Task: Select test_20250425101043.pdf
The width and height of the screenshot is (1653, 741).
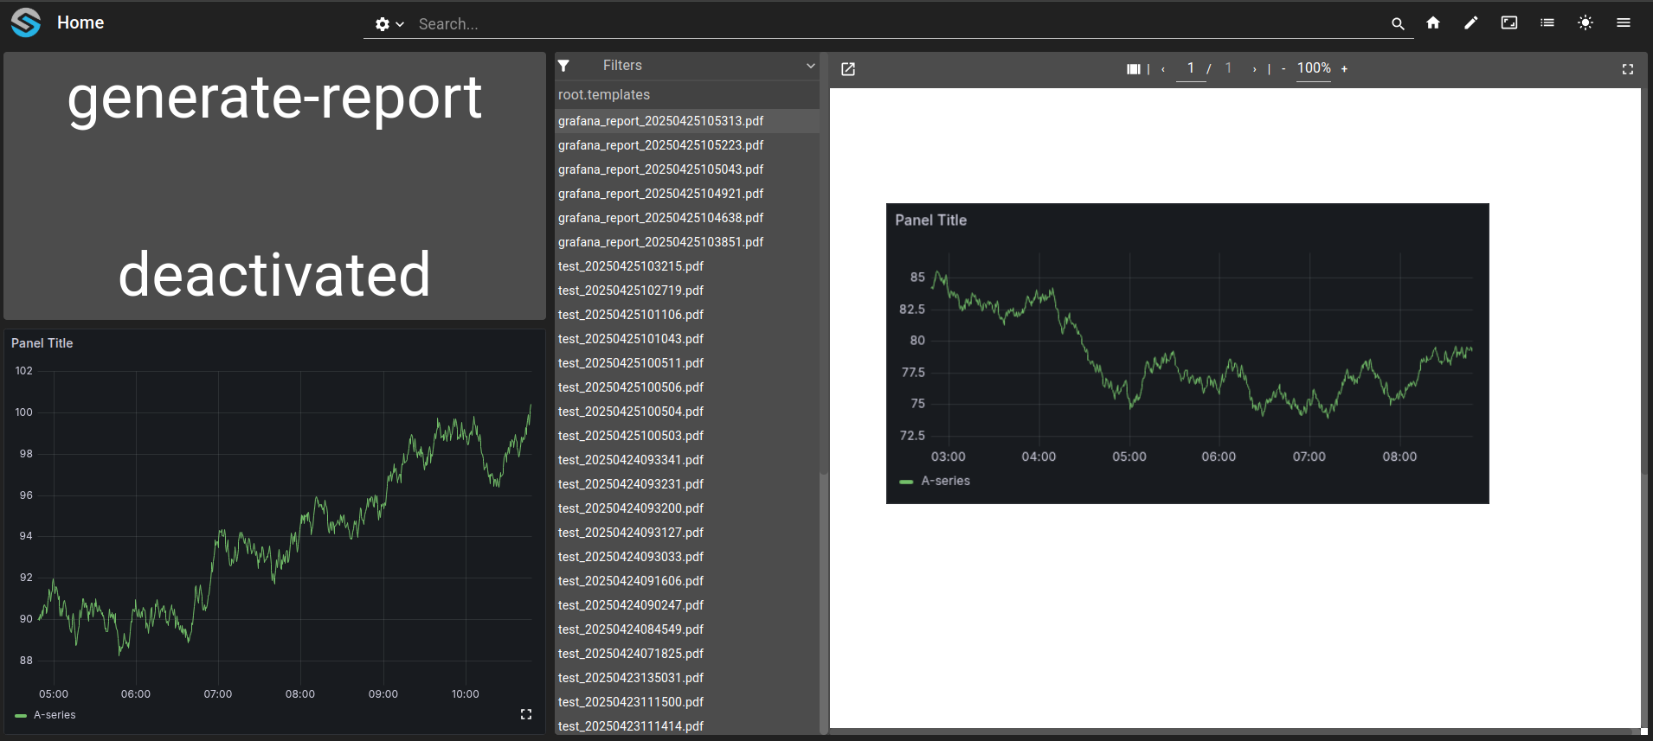Action: [687, 339]
